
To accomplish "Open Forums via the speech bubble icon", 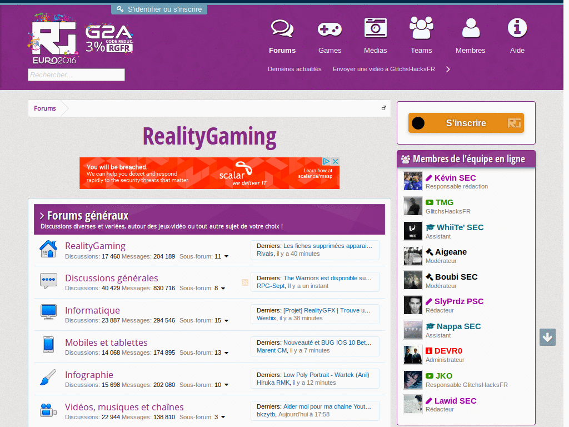I will (282, 28).
